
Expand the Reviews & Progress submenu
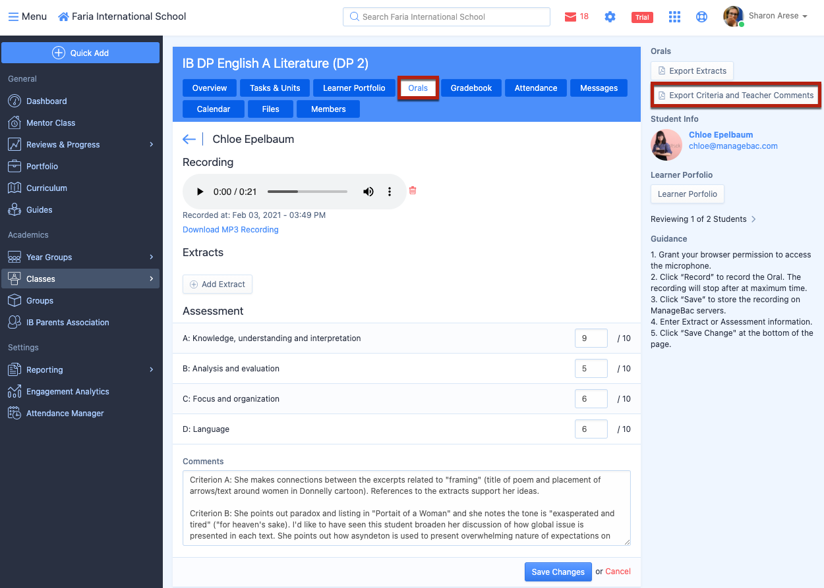(151, 145)
